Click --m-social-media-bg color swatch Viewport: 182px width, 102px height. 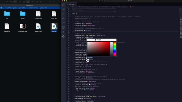pyautogui.click(x=90, y=85)
